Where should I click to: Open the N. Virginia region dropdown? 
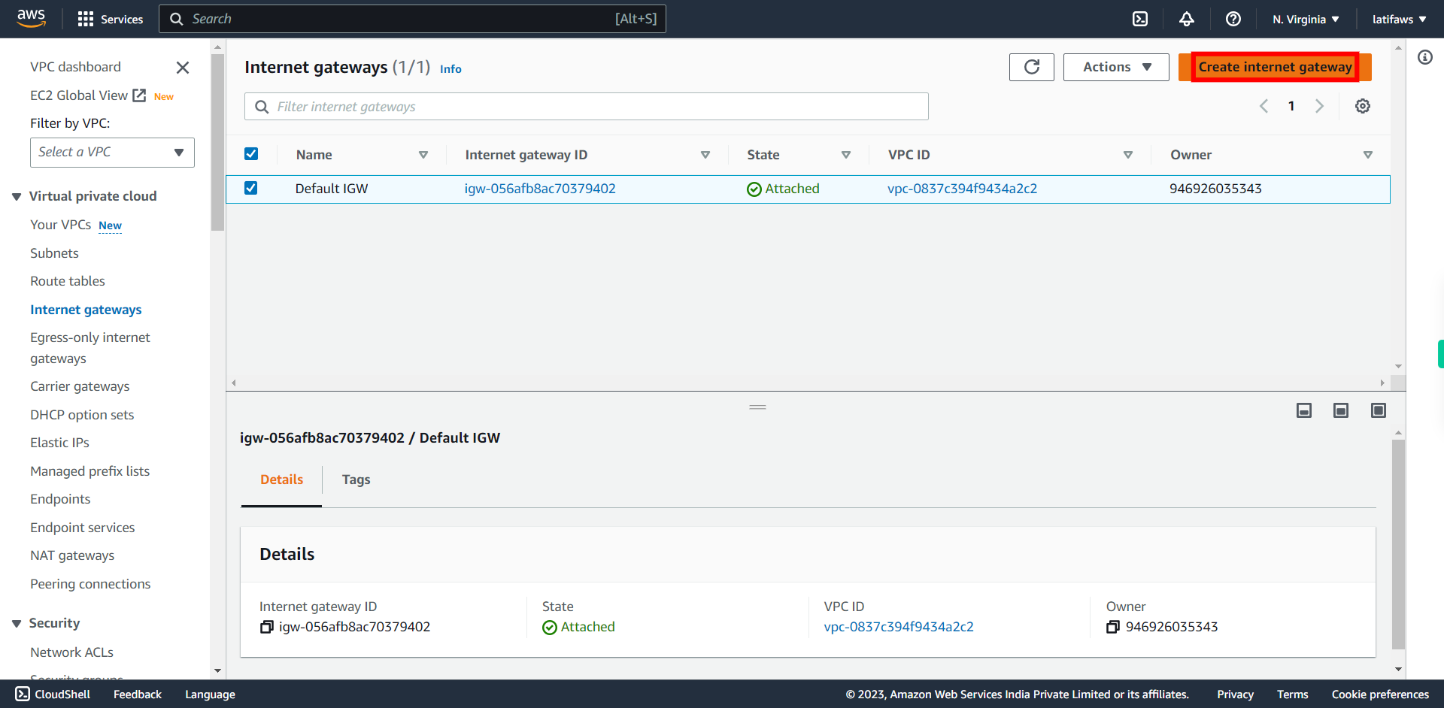(1306, 19)
